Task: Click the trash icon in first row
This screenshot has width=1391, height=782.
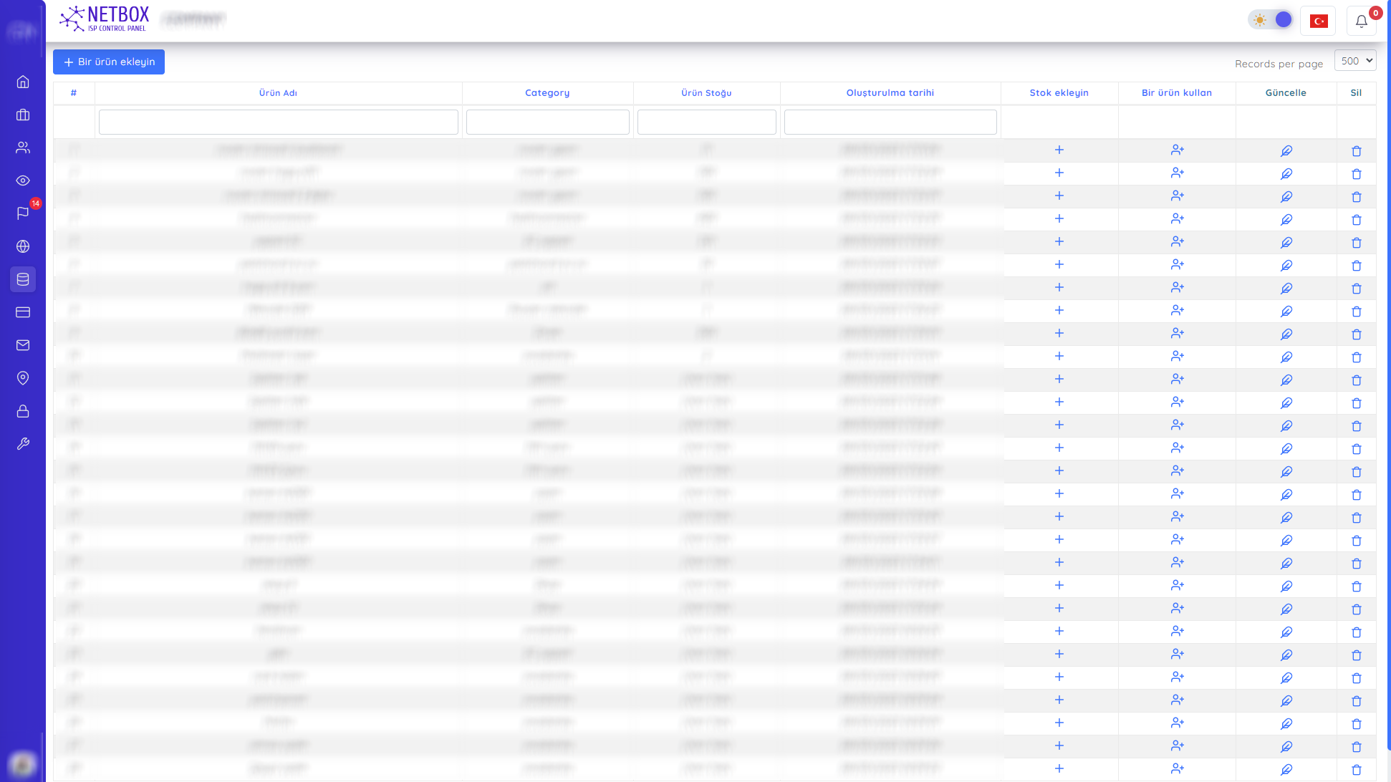Action: (1356, 150)
